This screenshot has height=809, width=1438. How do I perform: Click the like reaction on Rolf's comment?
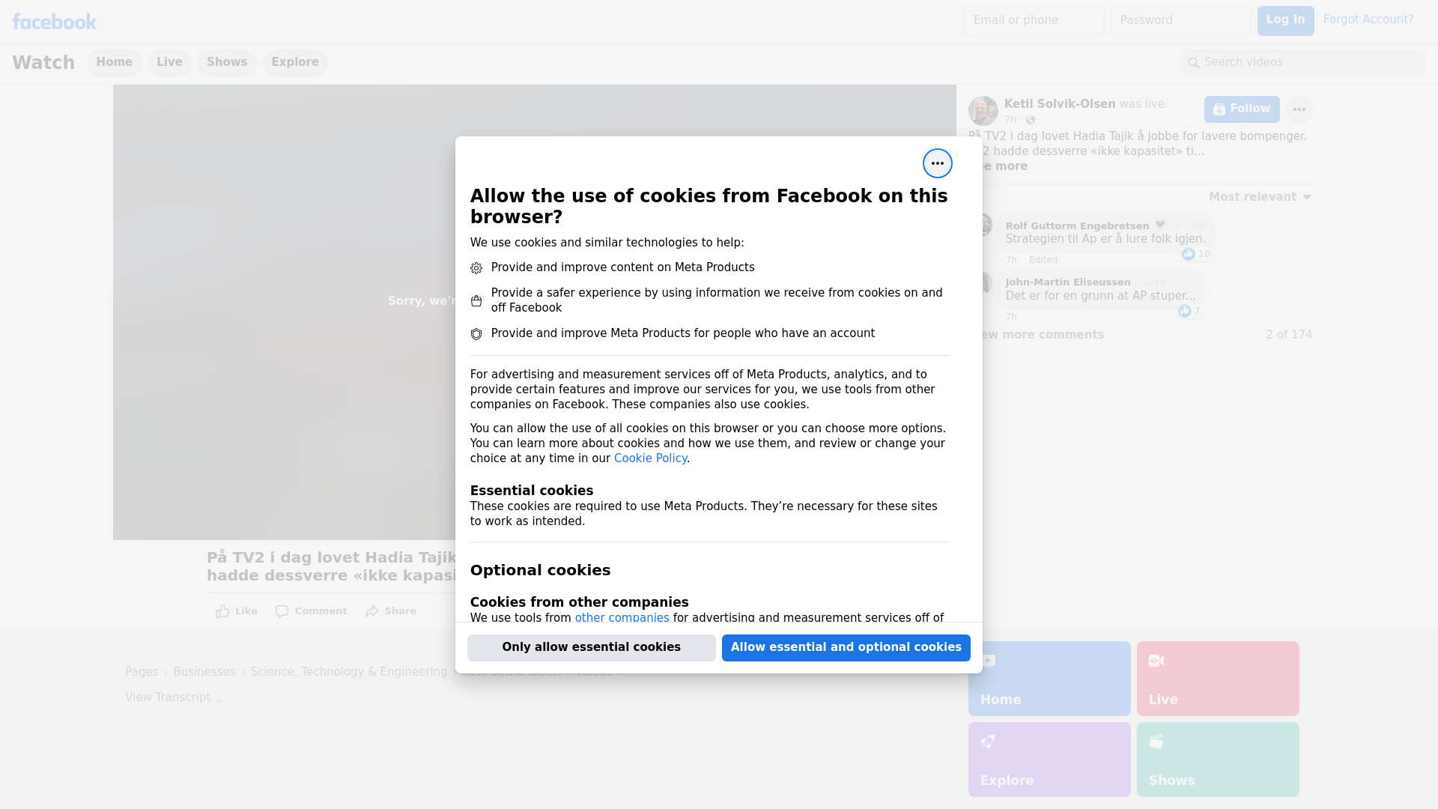coord(1189,254)
